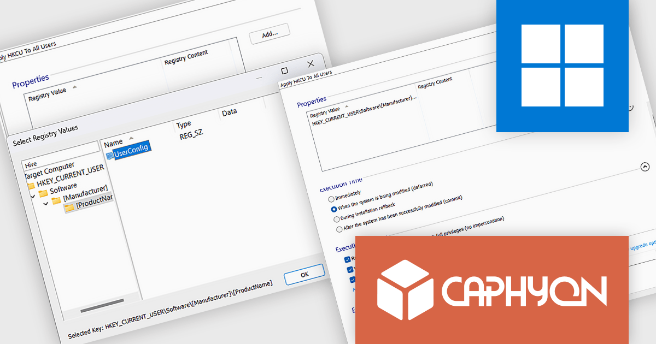The image size is (656, 344).
Task: Click the Caphyon logo banner
Action: tap(492, 290)
